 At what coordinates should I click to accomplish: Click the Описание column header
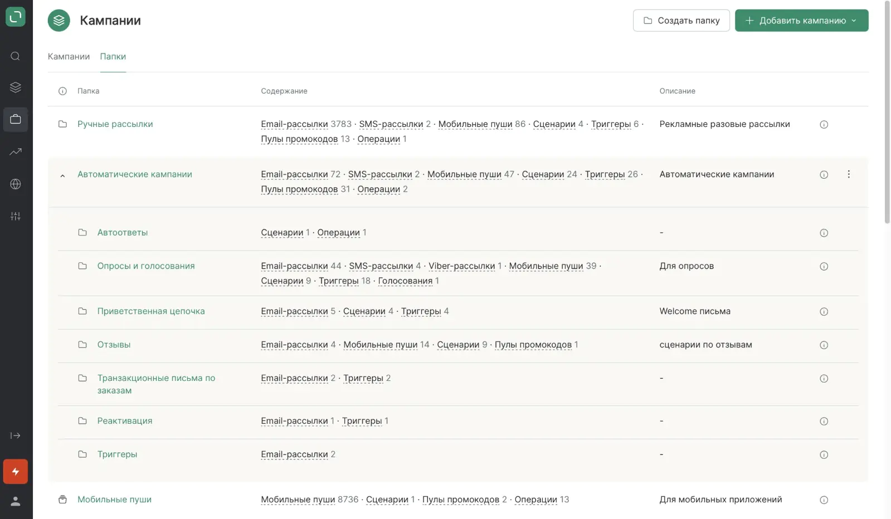point(677,91)
